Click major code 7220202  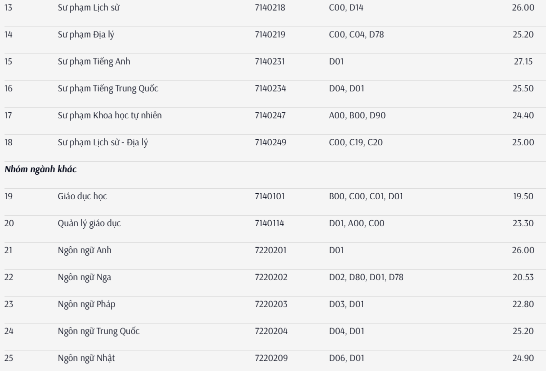point(271,277)
